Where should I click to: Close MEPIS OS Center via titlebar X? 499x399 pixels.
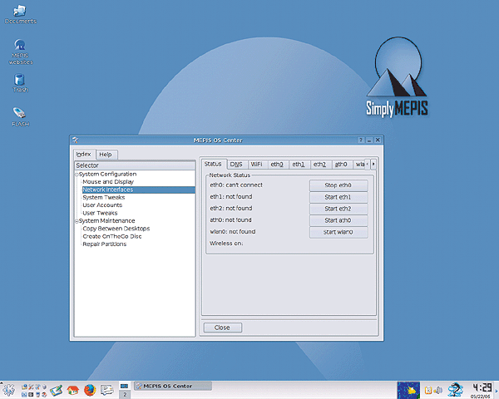378,140
